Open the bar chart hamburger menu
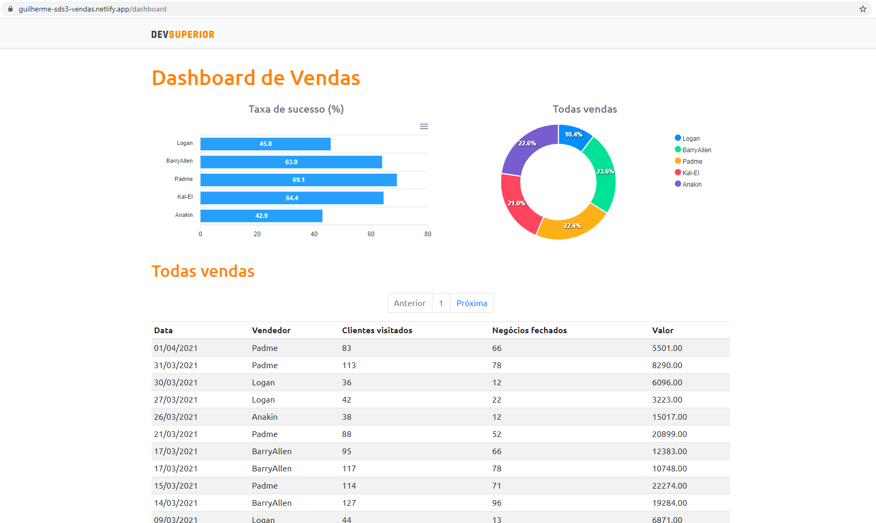This screenshot has width=876, height=523. (424, 126)
